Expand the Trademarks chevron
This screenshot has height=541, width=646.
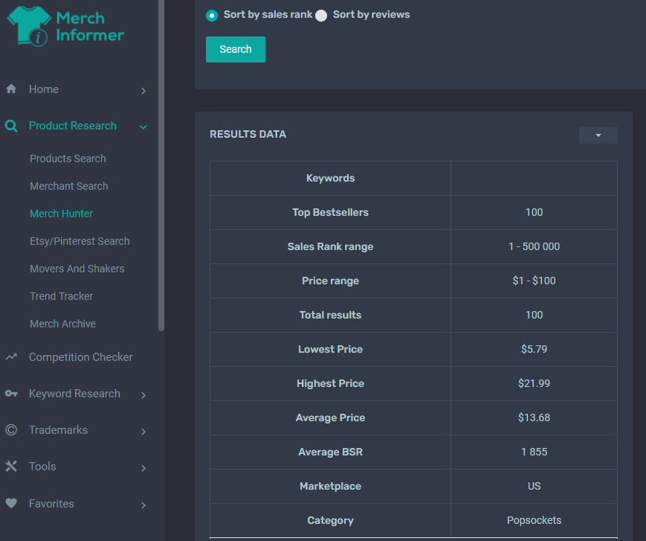point(143,432)
